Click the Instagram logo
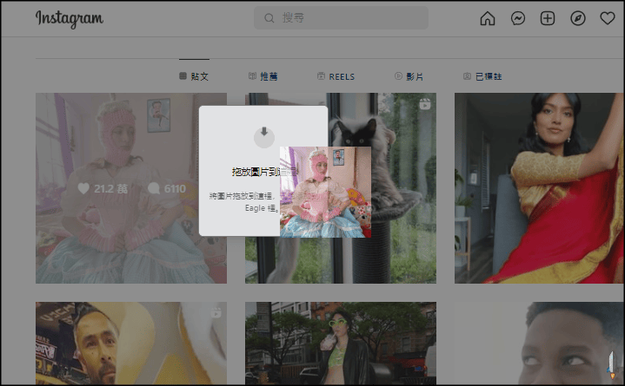This screenshot has width=625, height=386. tap(69, 18)
